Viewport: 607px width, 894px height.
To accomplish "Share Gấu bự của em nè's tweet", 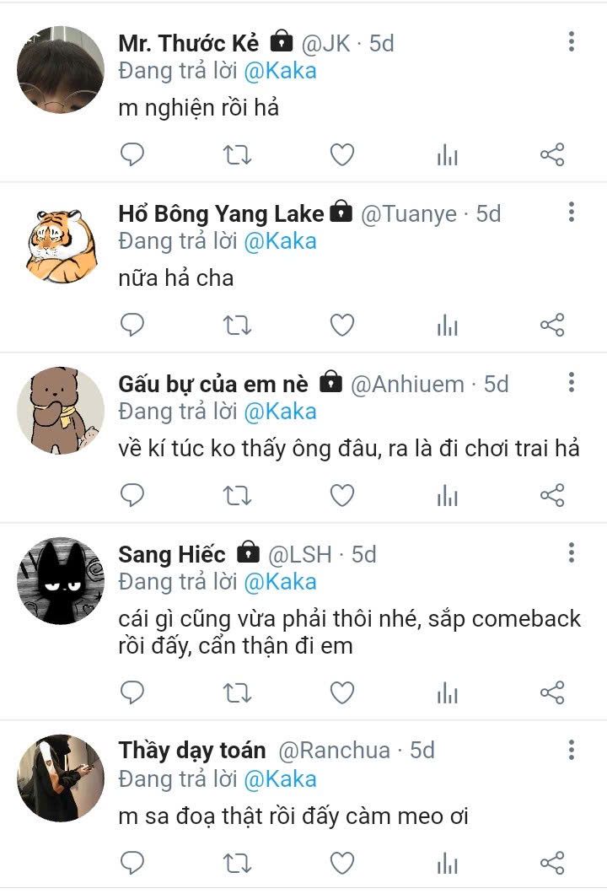I will tap(552, 495).
